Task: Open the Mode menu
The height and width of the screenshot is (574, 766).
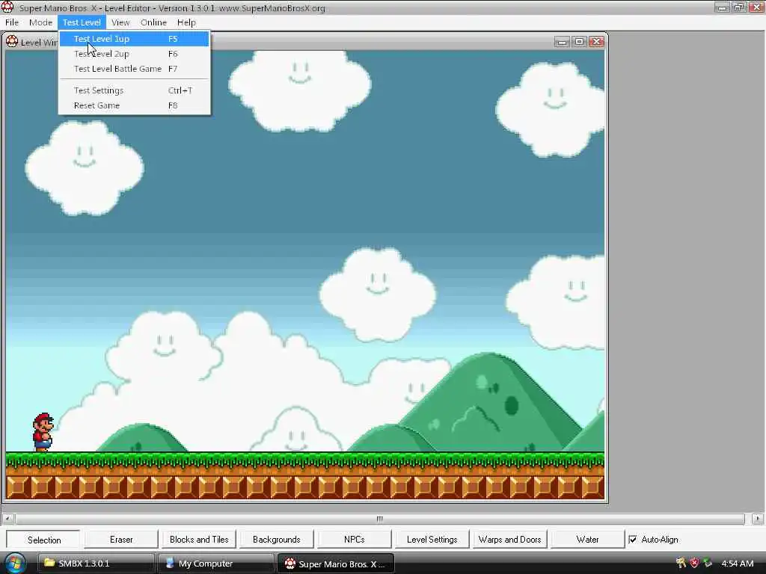Action: pos(40,22)
